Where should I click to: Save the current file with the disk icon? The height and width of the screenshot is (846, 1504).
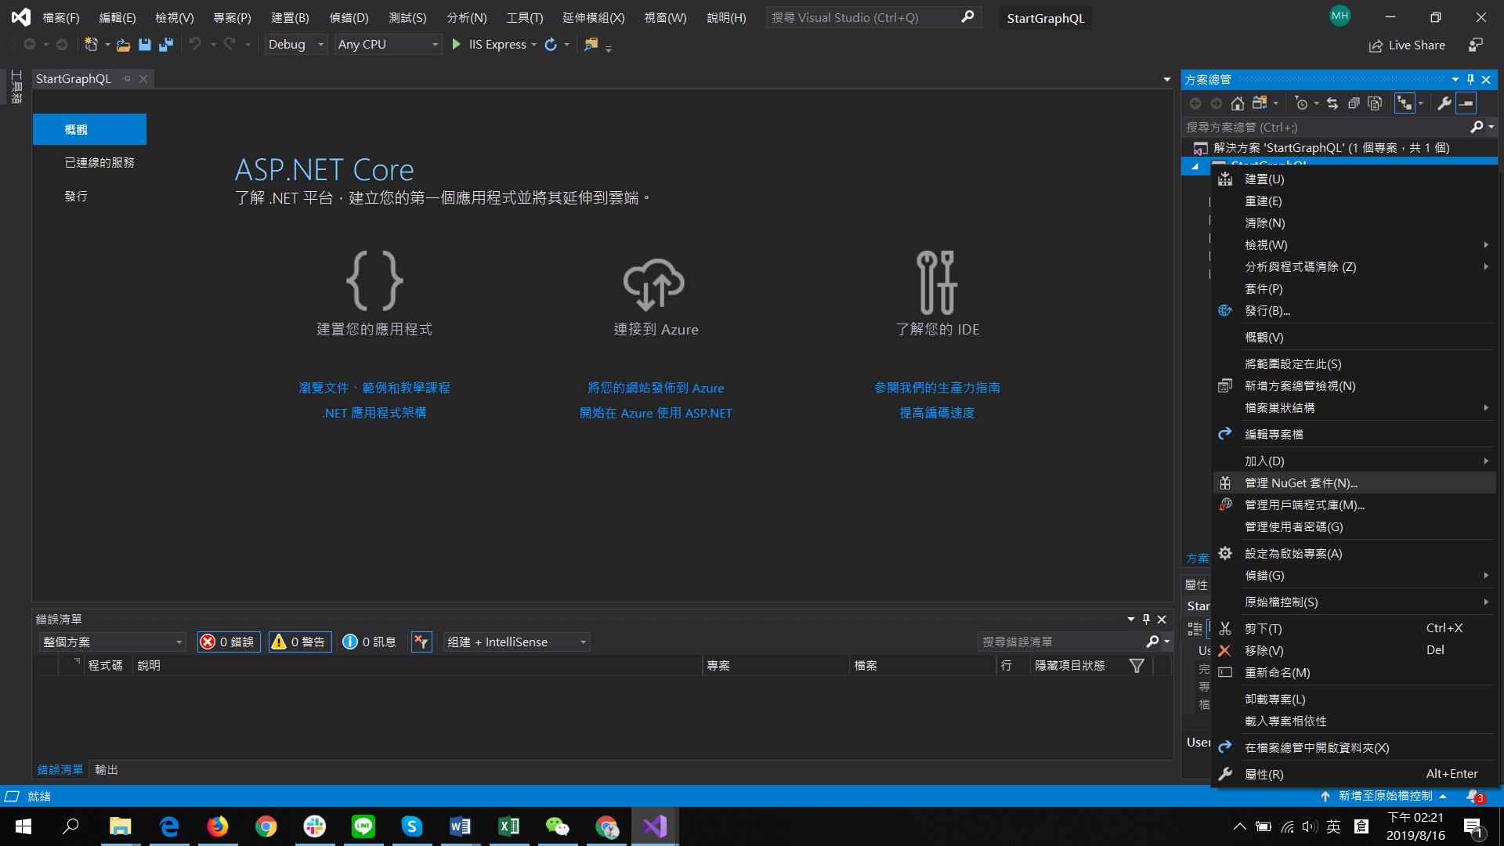pos(144,45)
